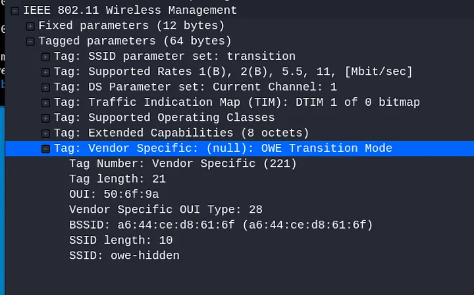
Task: Select the Tag length: 21 field
Action: (117, 179)
